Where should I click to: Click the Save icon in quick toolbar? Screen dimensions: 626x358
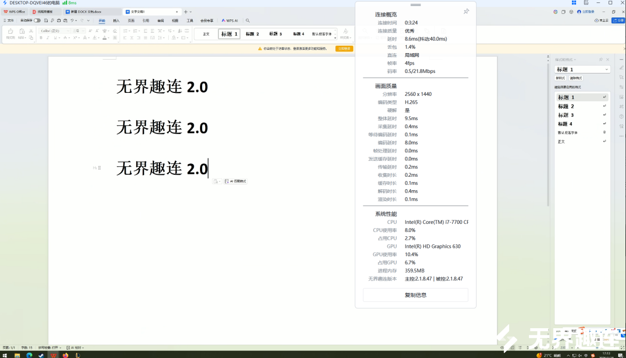pos(46,20)
